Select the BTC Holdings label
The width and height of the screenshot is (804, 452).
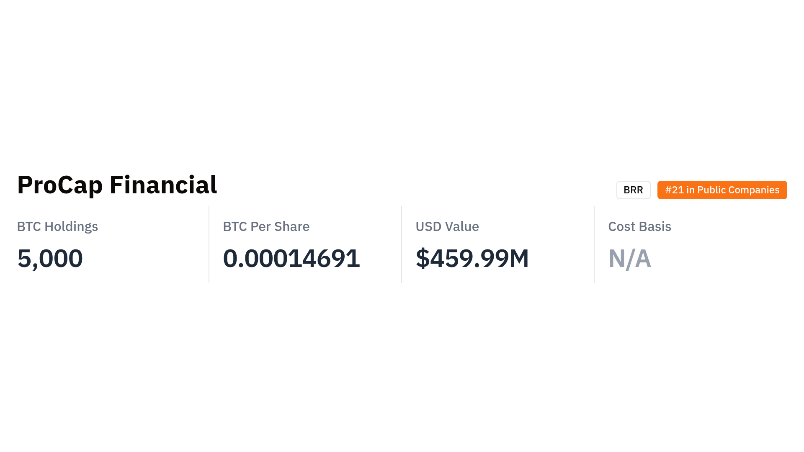[x=57, y=226]
